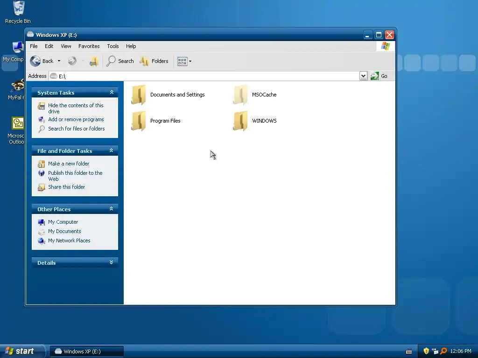Click the globe icon beside Publish this folder
Viewport: 478px width, 358px height.
(42, 173)
